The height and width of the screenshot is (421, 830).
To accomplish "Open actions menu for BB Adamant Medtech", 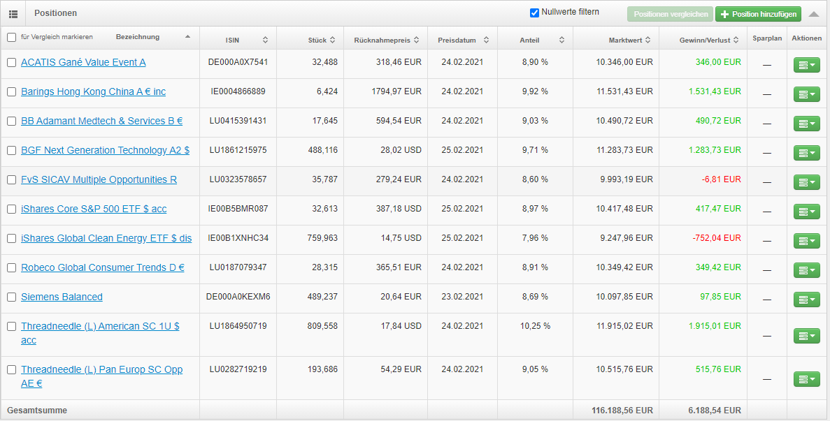I will (x=807, y=124).
